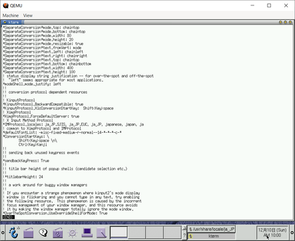Launch the toolbox configuration panel icon

pos(58,233)
